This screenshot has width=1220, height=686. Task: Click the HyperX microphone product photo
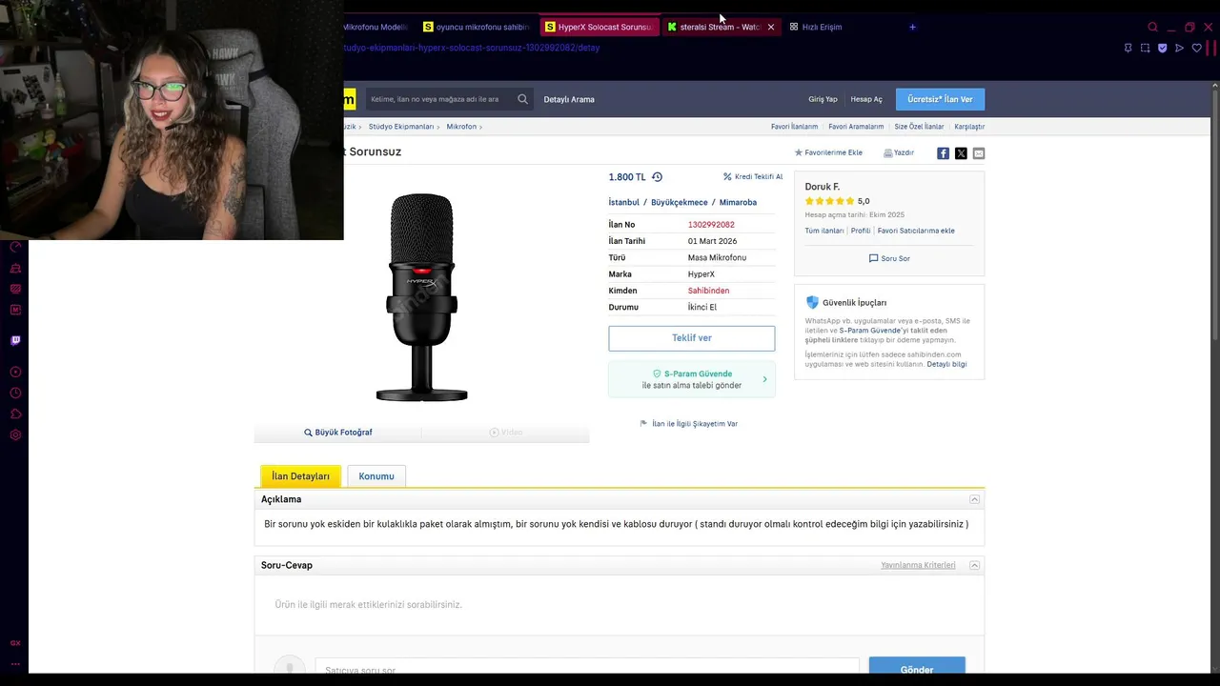pyautogui.click(x=421, y=297)
